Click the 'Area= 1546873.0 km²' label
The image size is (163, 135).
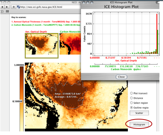point(67,94)
